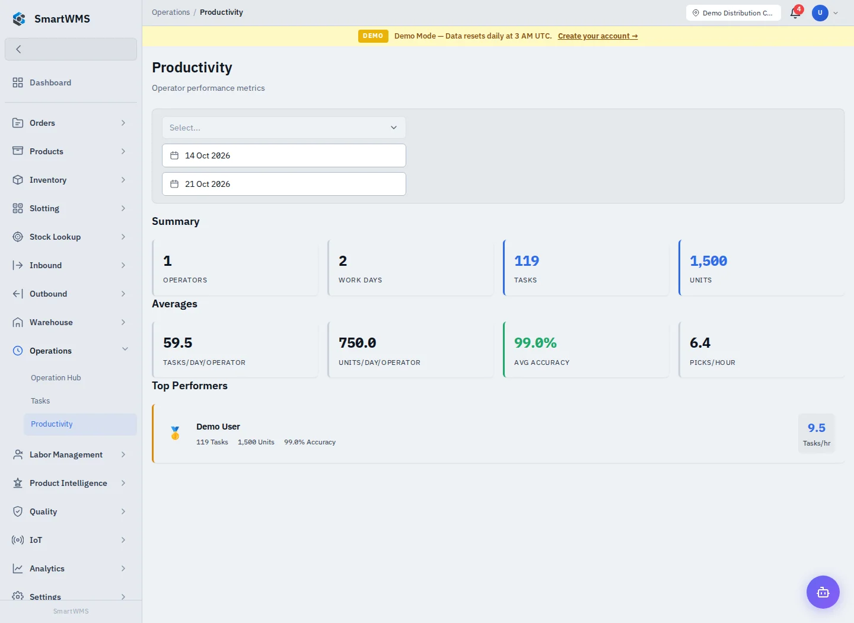Expand the Products menu chevron
854x623 pixels.
pos(123,151)
